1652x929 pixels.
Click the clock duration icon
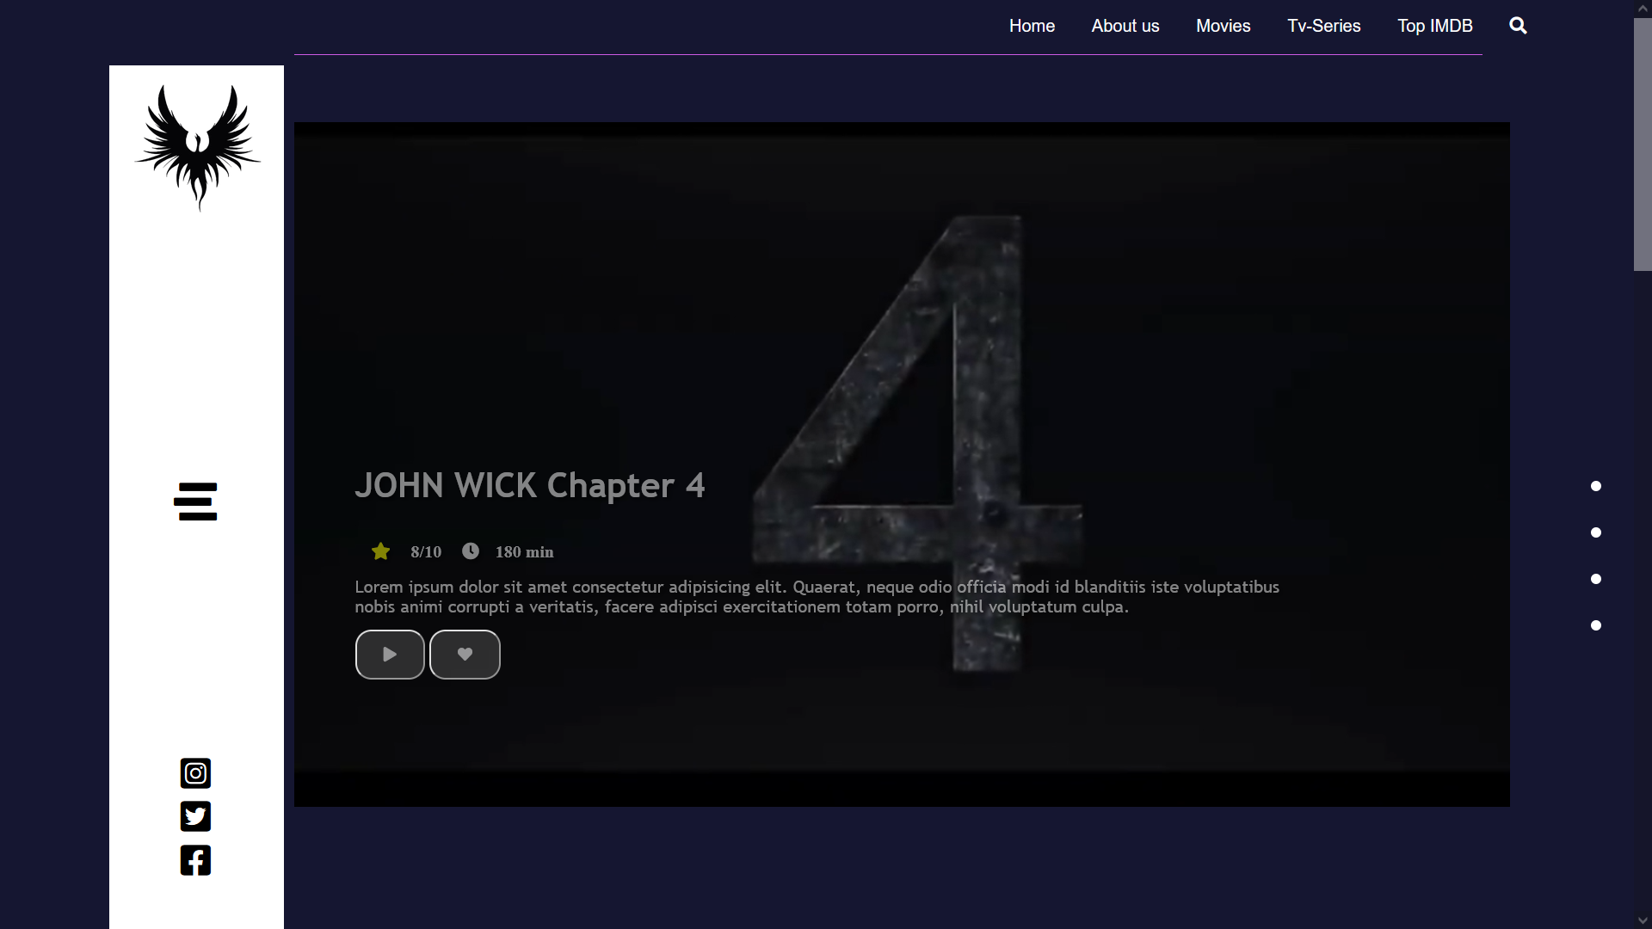470,551
